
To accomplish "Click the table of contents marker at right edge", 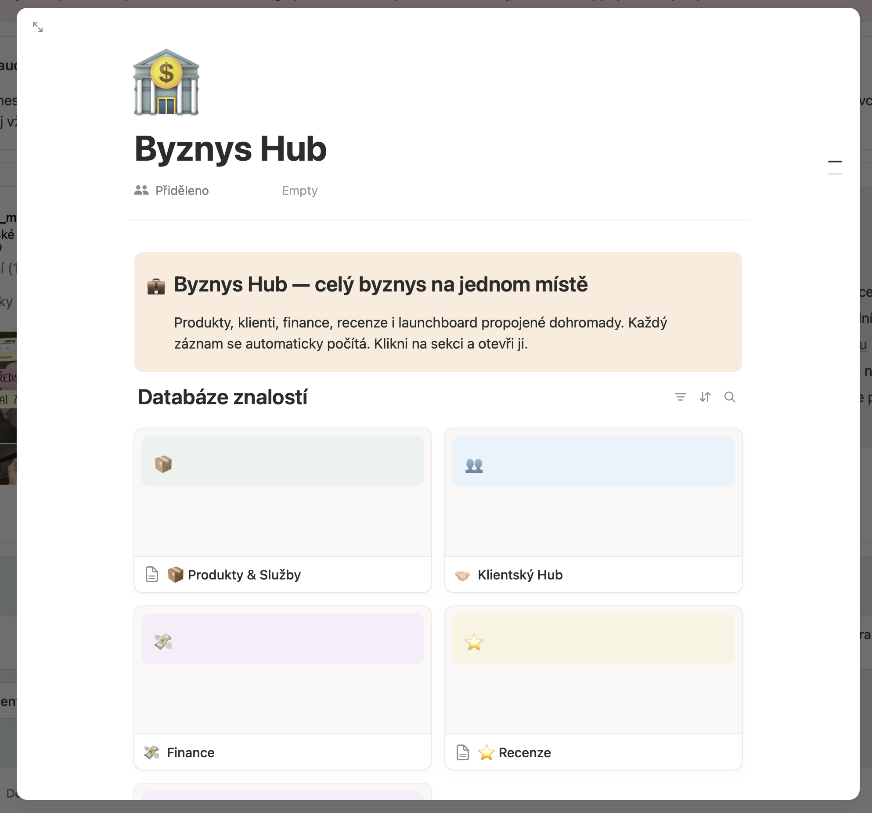I will click(x=835, y=168).
